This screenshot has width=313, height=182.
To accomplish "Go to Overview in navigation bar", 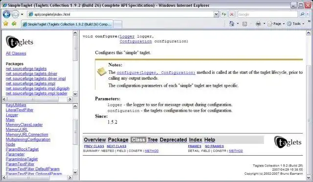I will point(95,140).
